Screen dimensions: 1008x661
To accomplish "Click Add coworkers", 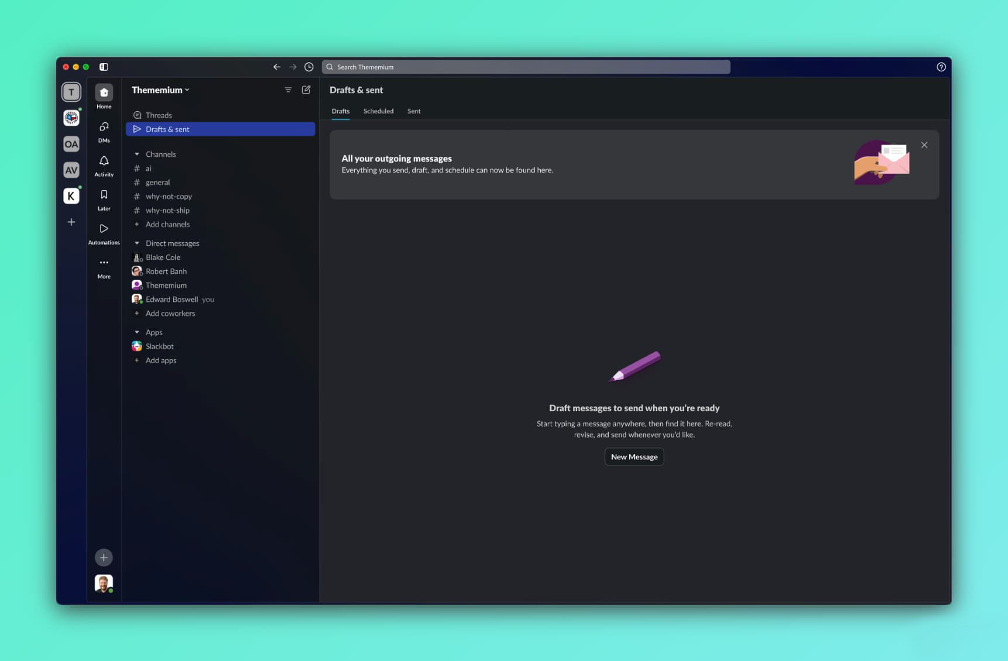I will coord(220,314).
